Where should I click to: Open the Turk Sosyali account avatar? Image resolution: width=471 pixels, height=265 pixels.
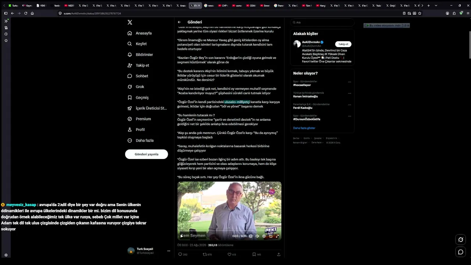click(131, 251)
